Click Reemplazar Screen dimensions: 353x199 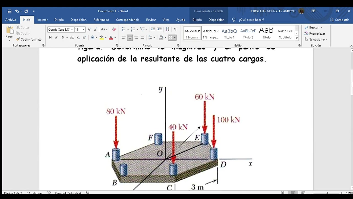pyautogui.click(x=315, y=33)
